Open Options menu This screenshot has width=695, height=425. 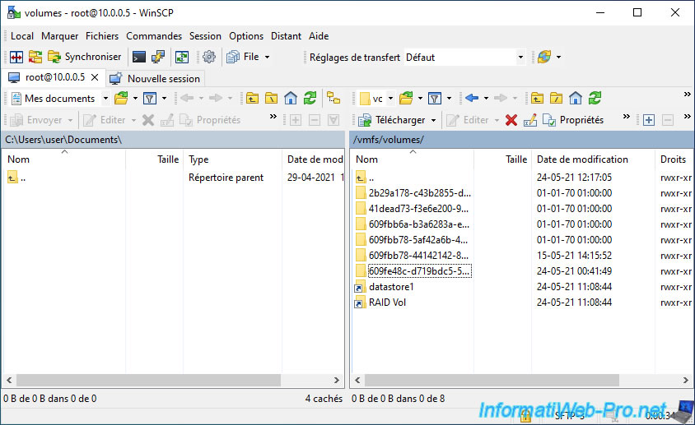tap(246, 36)
